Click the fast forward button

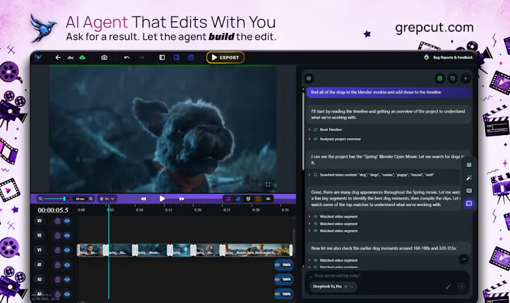[182, 199]
